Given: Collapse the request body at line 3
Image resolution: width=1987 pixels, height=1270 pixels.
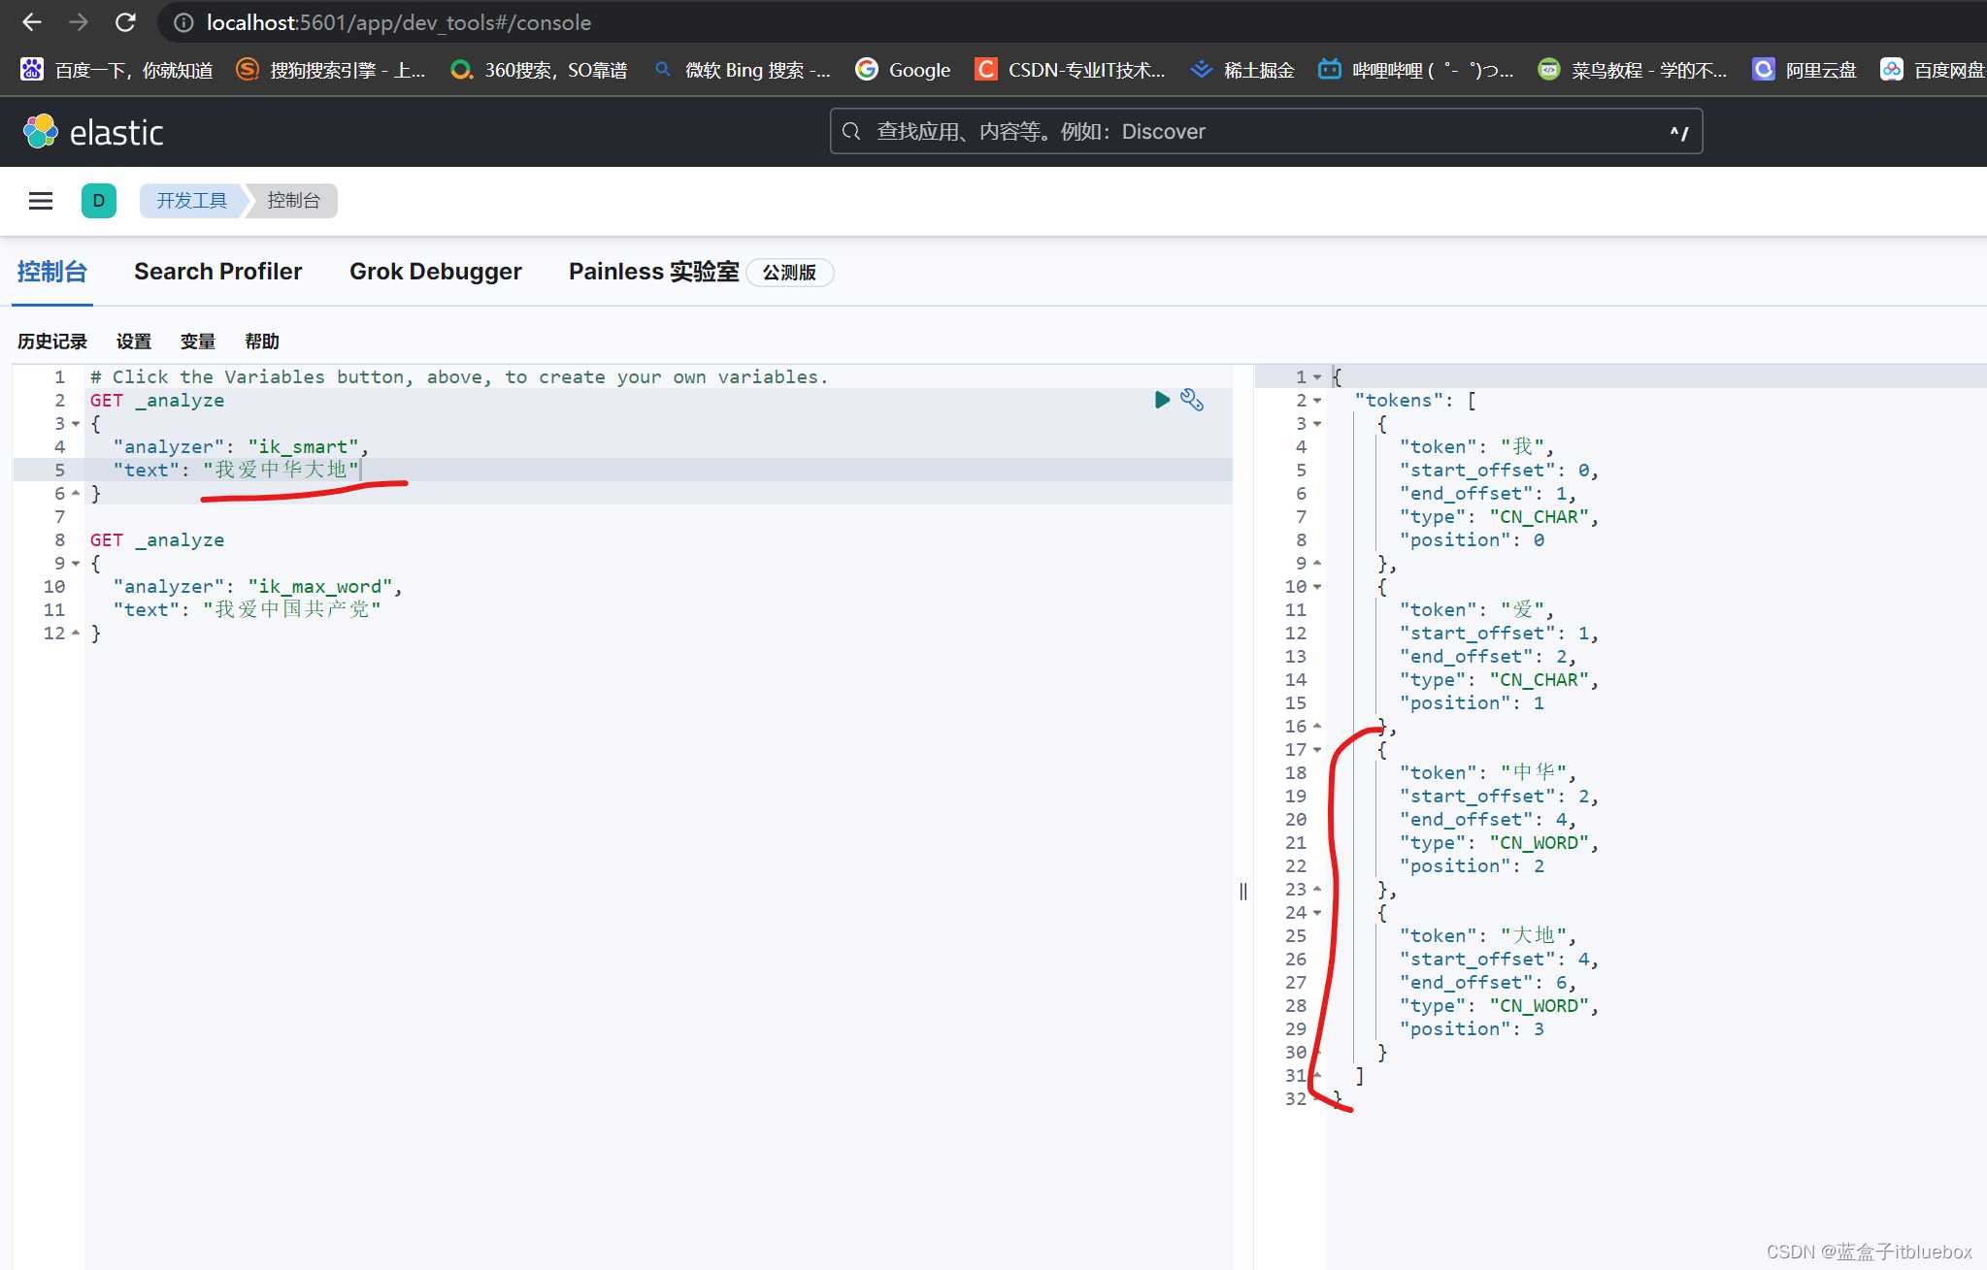Looking at the screenshot, I should [x=76, y=424].
